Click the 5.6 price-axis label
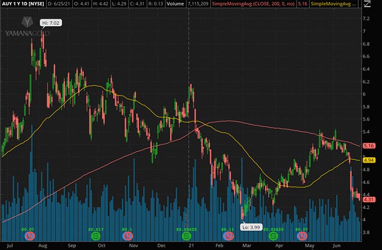The height and width of the screenshot is (250, 382). tap(366, 119)
